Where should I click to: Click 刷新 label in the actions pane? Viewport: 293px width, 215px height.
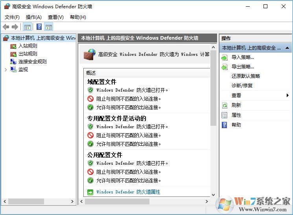[236, 105]
